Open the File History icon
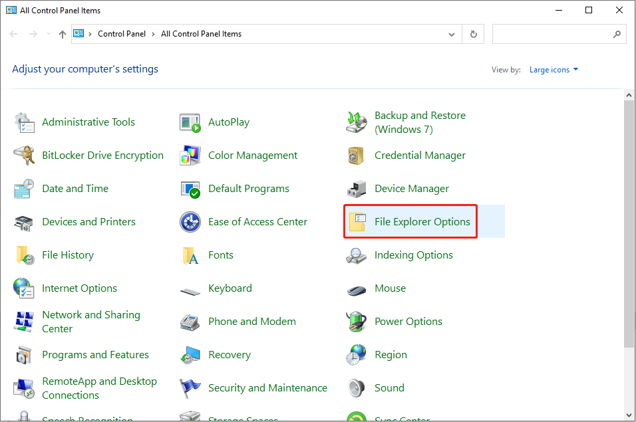This screenshot has height=422, width=636. [25, 255]
